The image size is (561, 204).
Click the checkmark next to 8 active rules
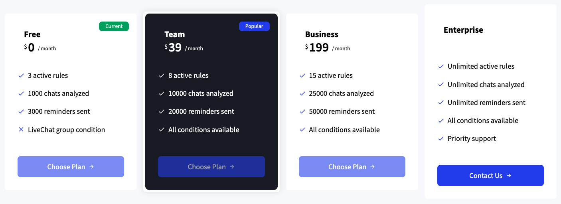(x=162, y=75)
